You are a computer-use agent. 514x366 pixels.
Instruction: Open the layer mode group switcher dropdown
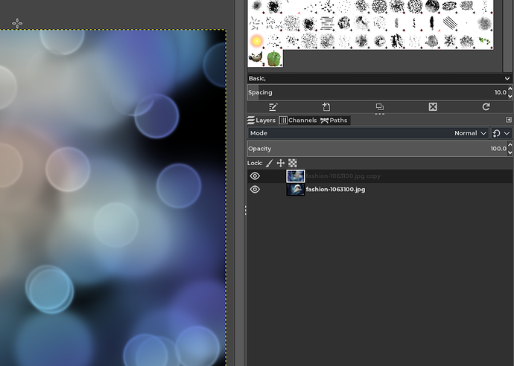coord(501,133)
